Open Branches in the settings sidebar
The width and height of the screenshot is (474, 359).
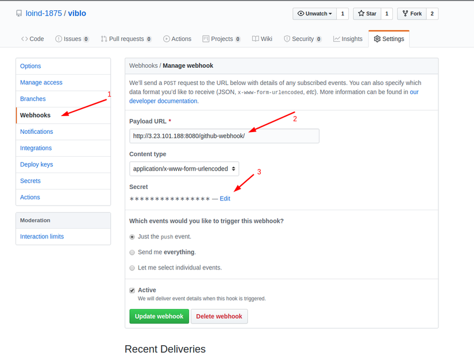click(x=33, y=99)
